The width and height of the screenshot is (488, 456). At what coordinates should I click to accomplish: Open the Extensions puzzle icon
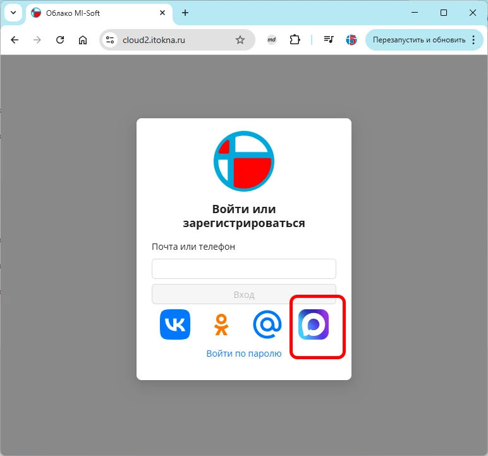295,40
